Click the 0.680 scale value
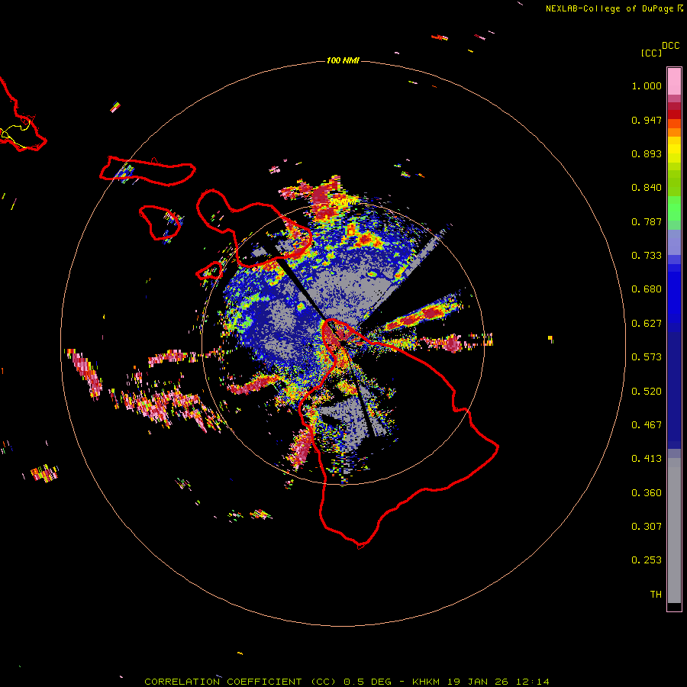The width and height of the screenshot is (687, 687). [x=647, y=289]
